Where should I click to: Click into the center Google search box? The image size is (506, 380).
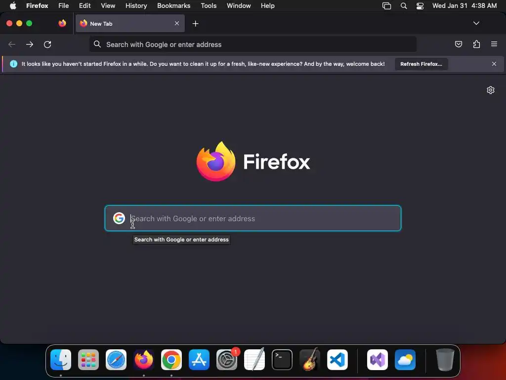click(253, 218)
